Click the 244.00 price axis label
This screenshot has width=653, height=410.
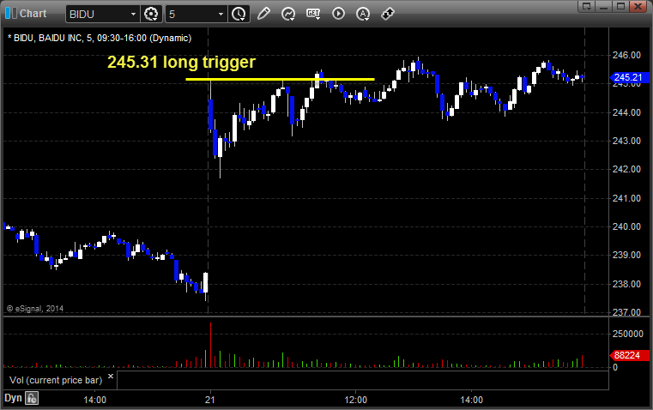pyautogui.click(x=626, y=112)
